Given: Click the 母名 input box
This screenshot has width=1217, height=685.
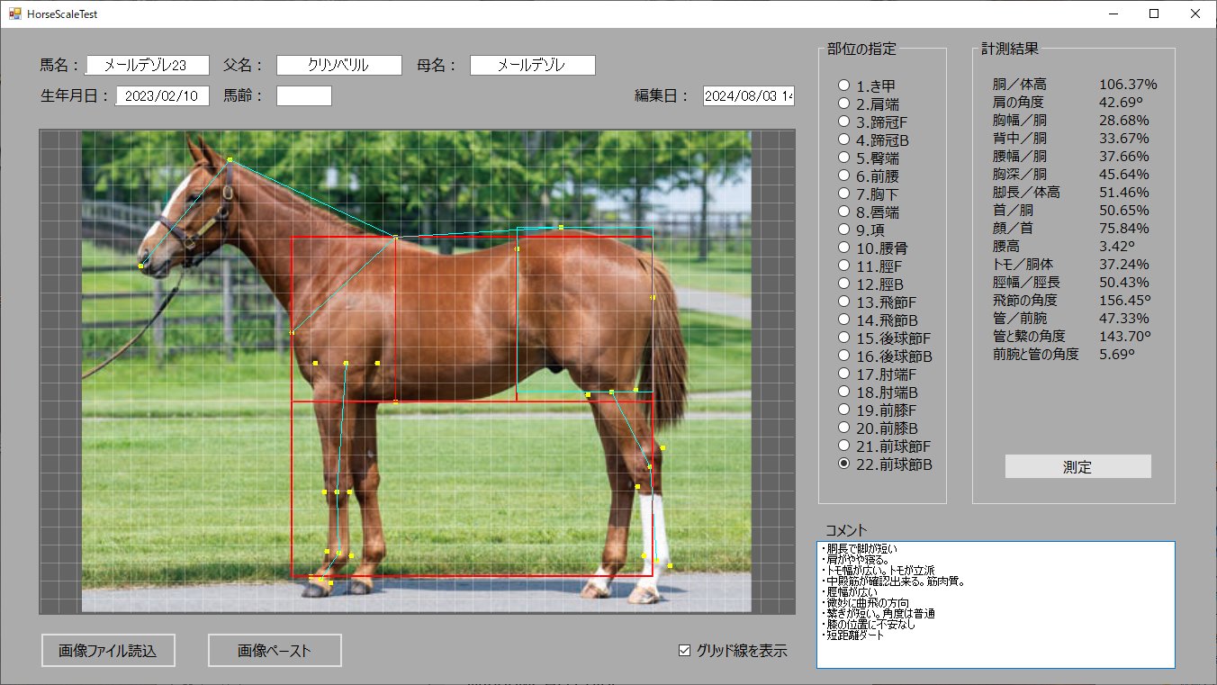Looking at the screenshot, I should click(x=532, y=66).
